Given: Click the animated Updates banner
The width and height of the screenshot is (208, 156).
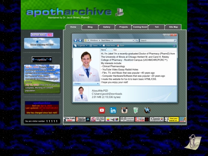Looking at the screenshot, I should (x=42, y=60).
